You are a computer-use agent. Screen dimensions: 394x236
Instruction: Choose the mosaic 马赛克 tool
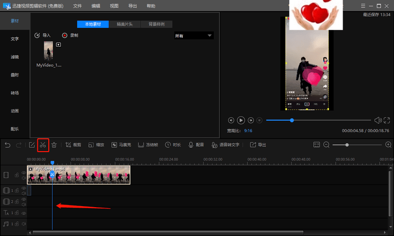pyautogui.click(x=121, y=145)
